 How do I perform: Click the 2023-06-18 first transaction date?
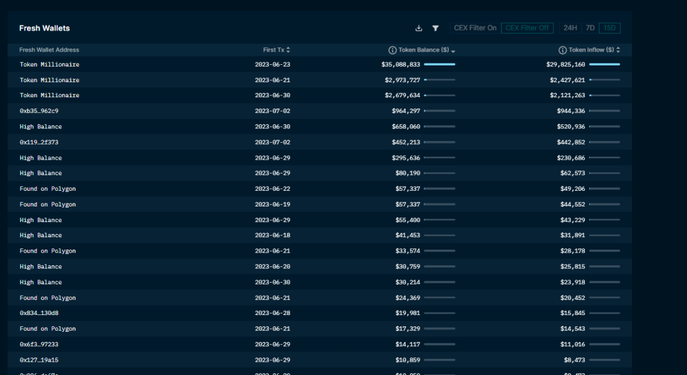272,235
